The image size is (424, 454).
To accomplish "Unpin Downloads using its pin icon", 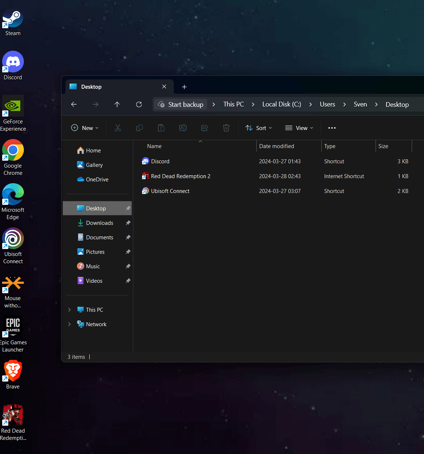I will tap(128, 223).
